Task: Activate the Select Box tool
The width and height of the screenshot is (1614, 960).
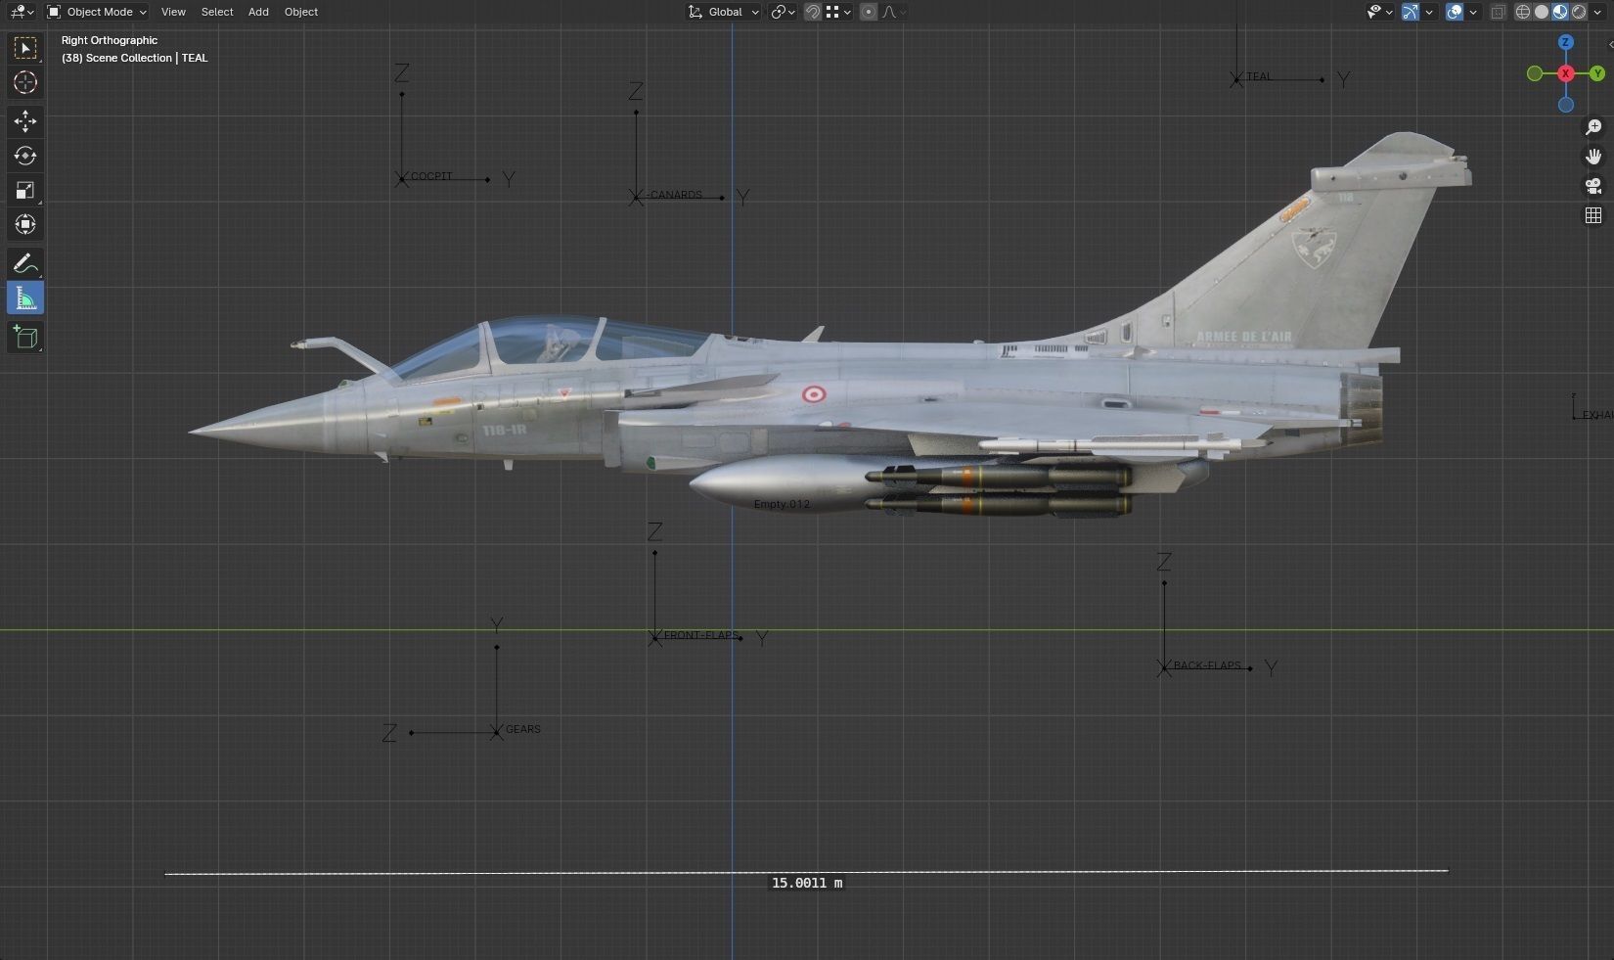Action: (x=25, y=48)
